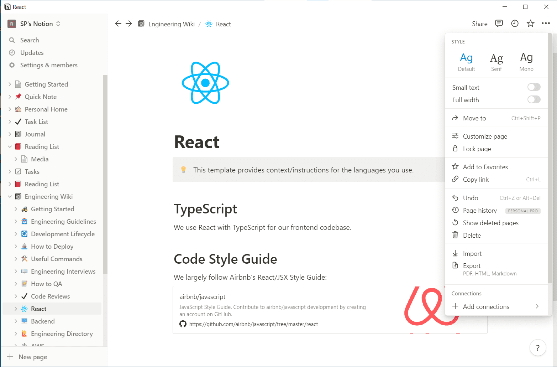The image size is (557, 367).
Task: Open the page comments icon
Action: coord(499,24)
